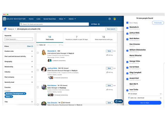This screenshot has height=119, width=165.
Task: Click the blue Help chat bubble
Action: click(119, 101)
